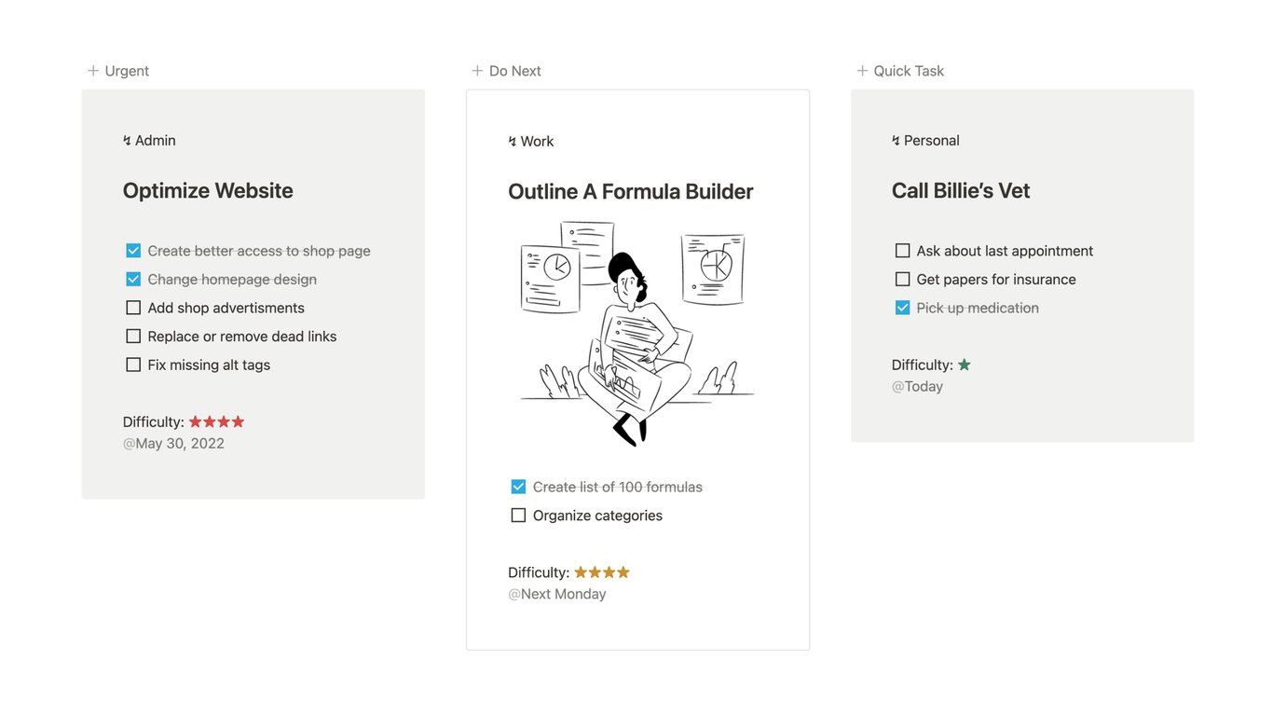
Task: Click the Personal tag arrow icon
Action: tap(896, 141)
